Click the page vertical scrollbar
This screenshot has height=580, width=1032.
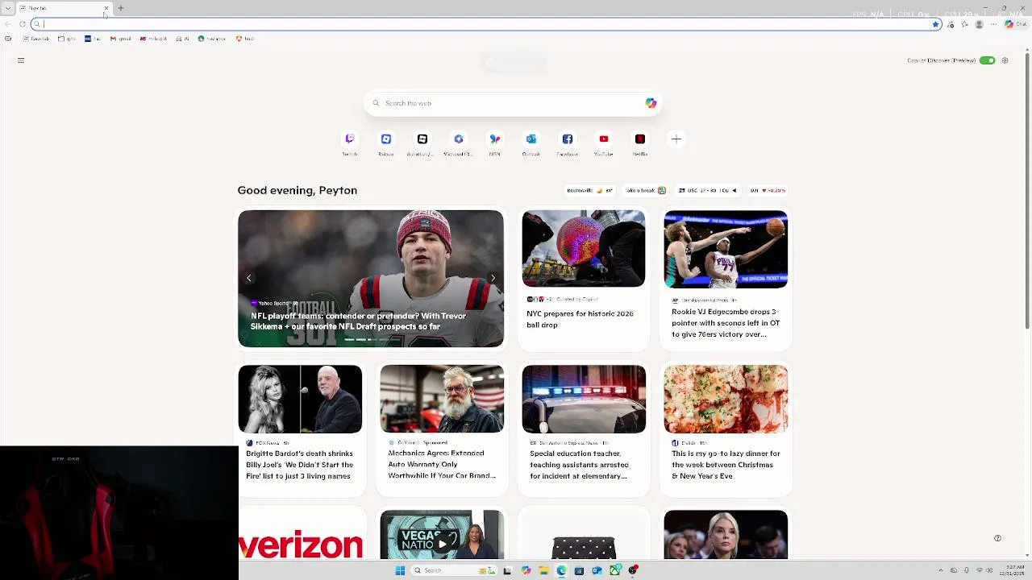coord(1027,189)
